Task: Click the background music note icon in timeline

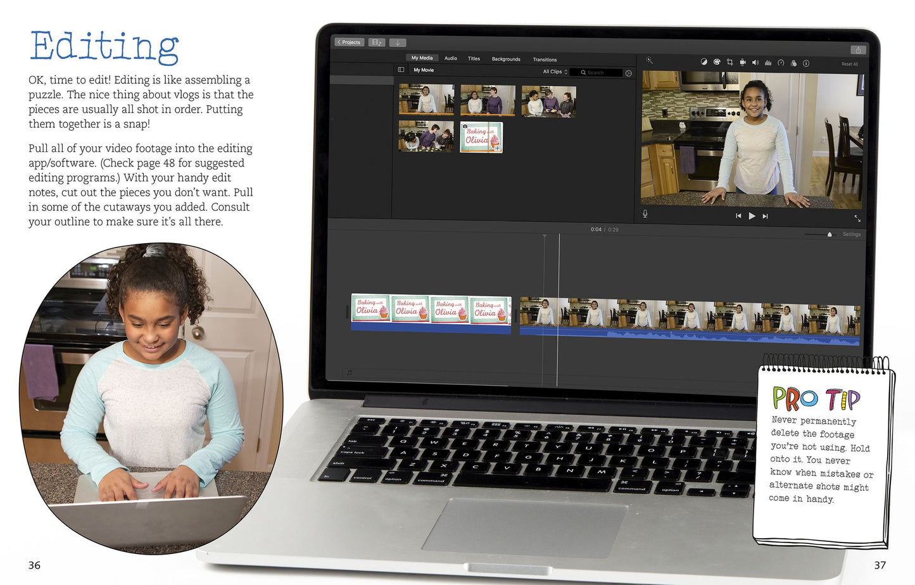Action: 349,373
